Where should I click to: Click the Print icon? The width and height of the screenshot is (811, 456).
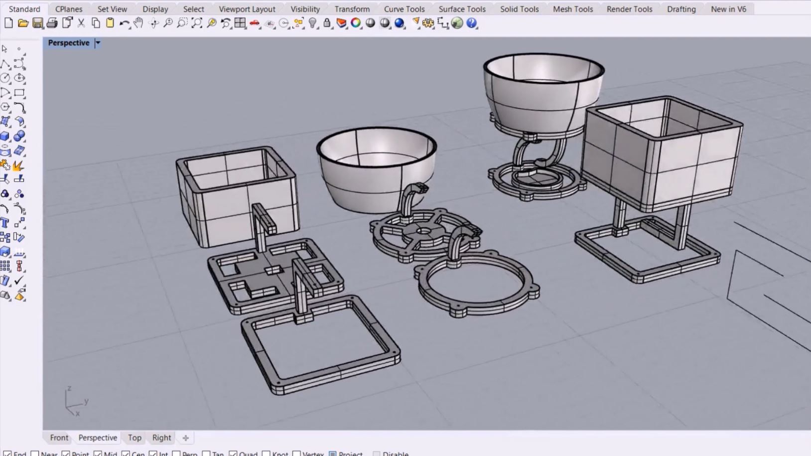[52, 23]
